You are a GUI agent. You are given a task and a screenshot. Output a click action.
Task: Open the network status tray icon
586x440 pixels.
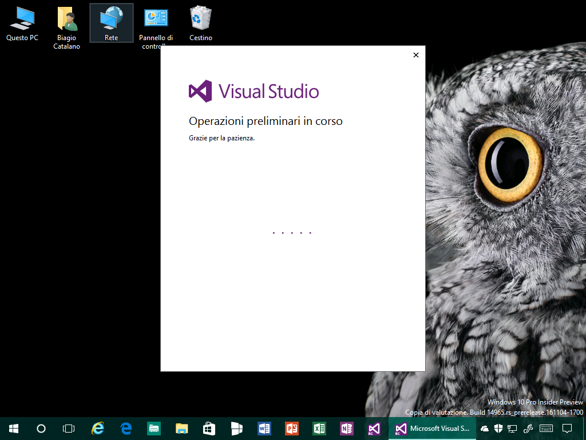512,429
